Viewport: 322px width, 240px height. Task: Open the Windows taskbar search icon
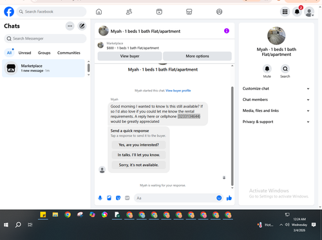click(18, 225)
